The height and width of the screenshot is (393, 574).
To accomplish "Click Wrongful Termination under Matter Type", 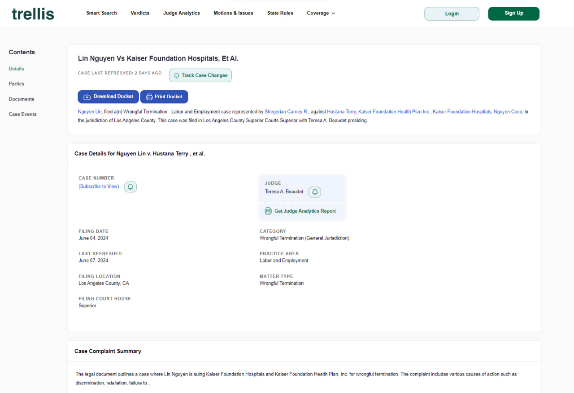I will 282,284.
